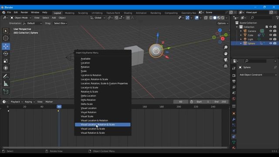This screenshot has height=157, width=279.
Task: Click the End frame 250 field
Action: [x=220, y=102]
